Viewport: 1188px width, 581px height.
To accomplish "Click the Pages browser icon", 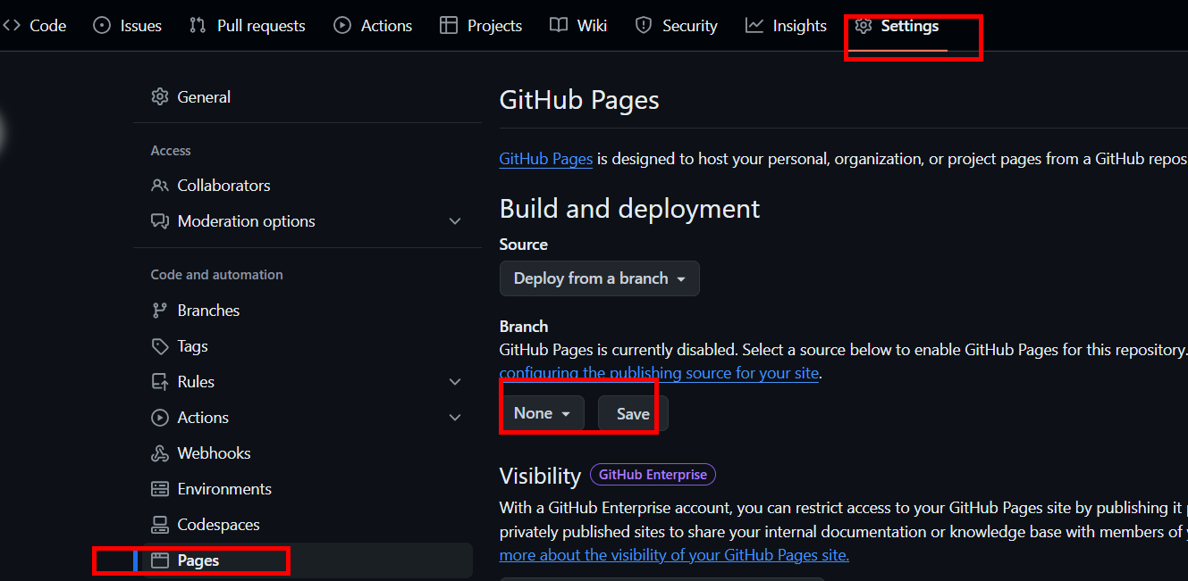I will tap(160, 560).
